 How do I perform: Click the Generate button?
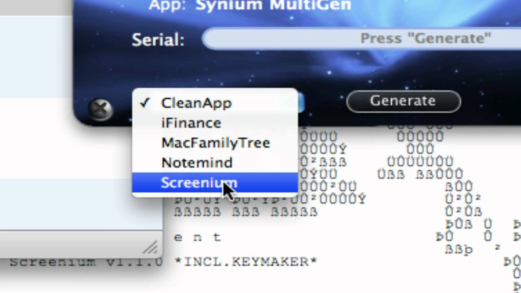(403, 101)
